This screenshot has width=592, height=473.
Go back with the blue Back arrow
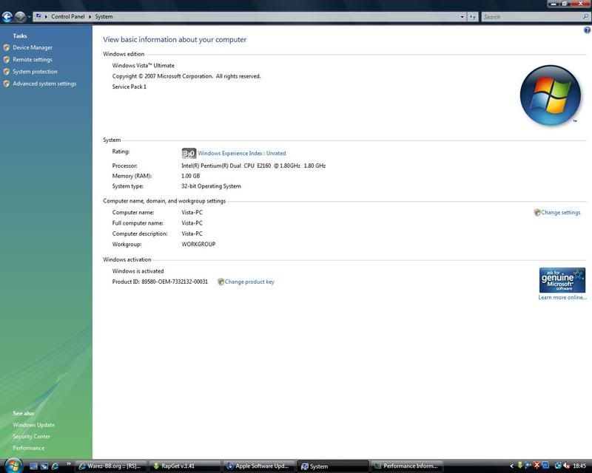point(7,16)
